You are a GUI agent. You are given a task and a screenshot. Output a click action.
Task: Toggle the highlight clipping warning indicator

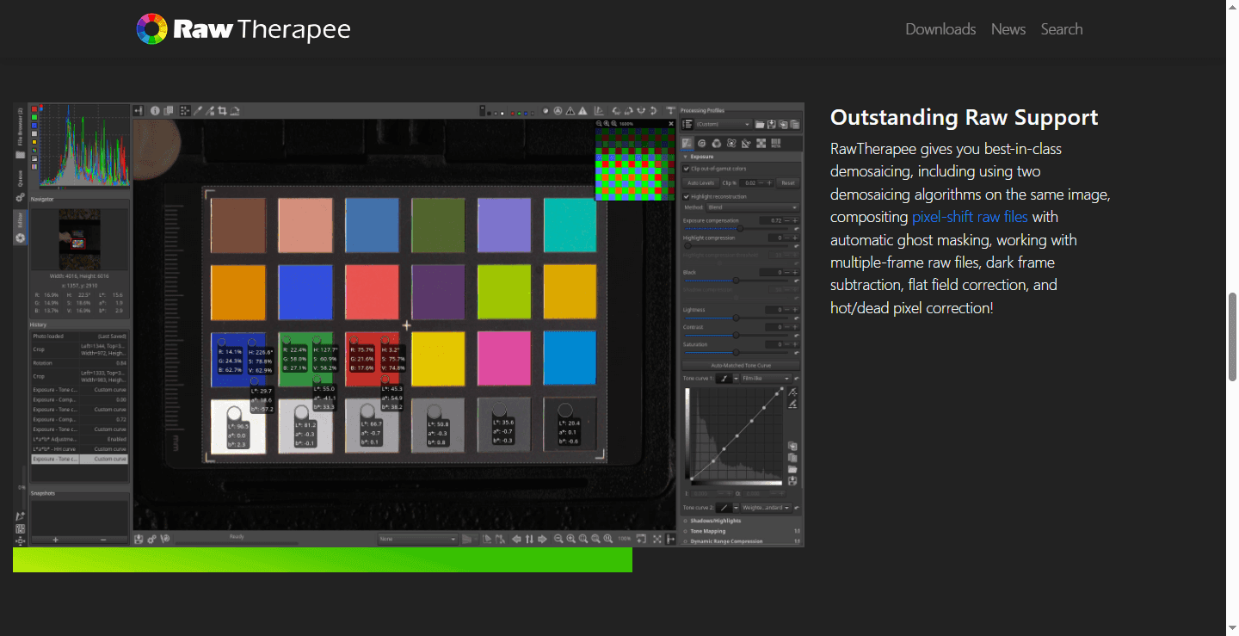point(583,110)
